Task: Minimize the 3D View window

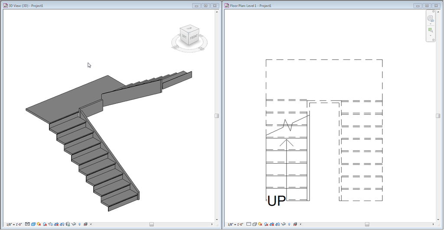Action: [196, 6]
